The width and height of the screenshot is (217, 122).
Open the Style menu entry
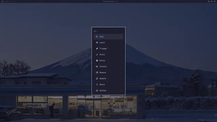pos(108,55)
